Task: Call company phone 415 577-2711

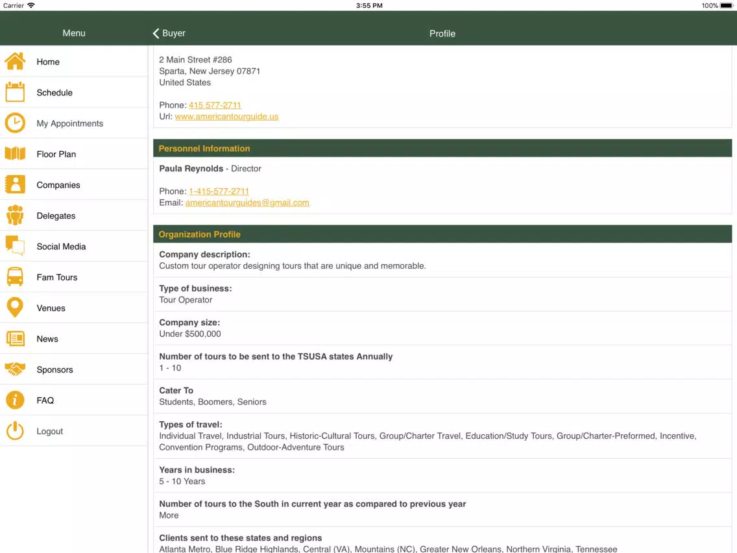Action: point(215,105)
